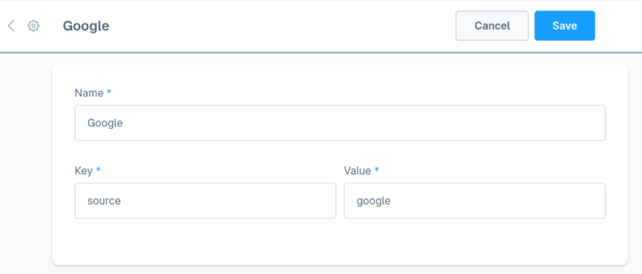642x274 pixels.
Task: Click the right end of the Name field
Action: 592,123
